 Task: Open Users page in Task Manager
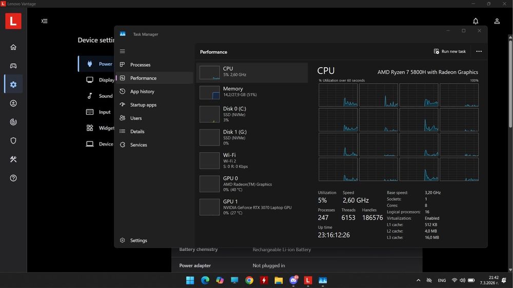[x=154, y=118]
